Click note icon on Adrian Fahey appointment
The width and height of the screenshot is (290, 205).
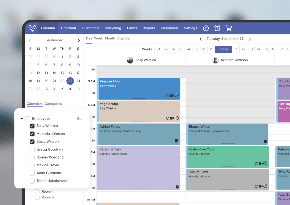pos(176,141)
